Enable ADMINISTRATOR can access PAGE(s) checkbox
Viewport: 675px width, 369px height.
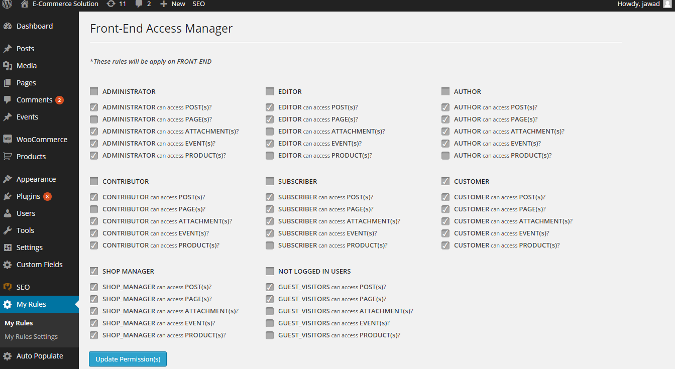(x=94, y=119)
